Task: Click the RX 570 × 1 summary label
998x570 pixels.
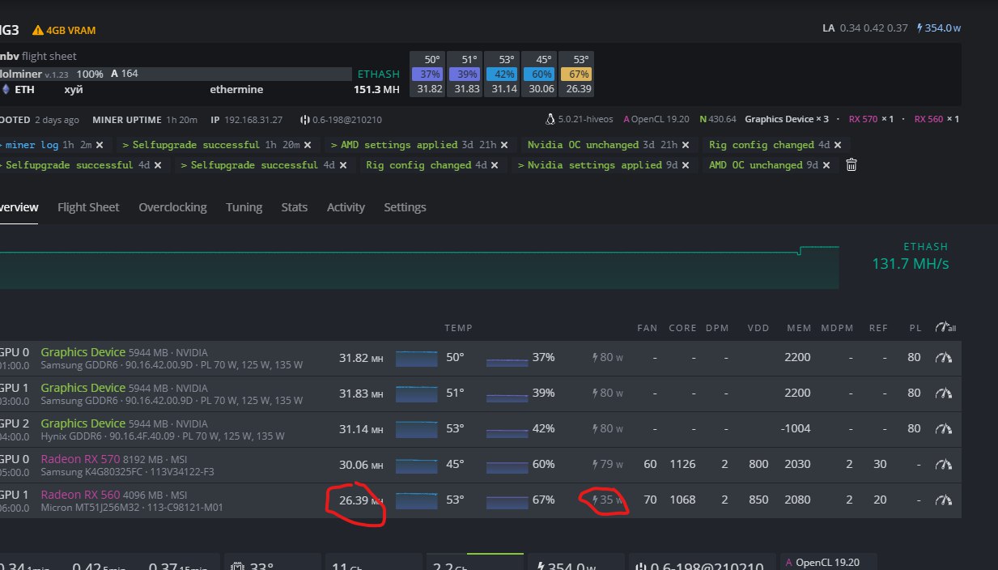Action: coord(871,120)
